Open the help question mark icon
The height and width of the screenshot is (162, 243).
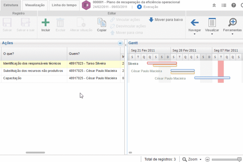click(x=234, y=5)
